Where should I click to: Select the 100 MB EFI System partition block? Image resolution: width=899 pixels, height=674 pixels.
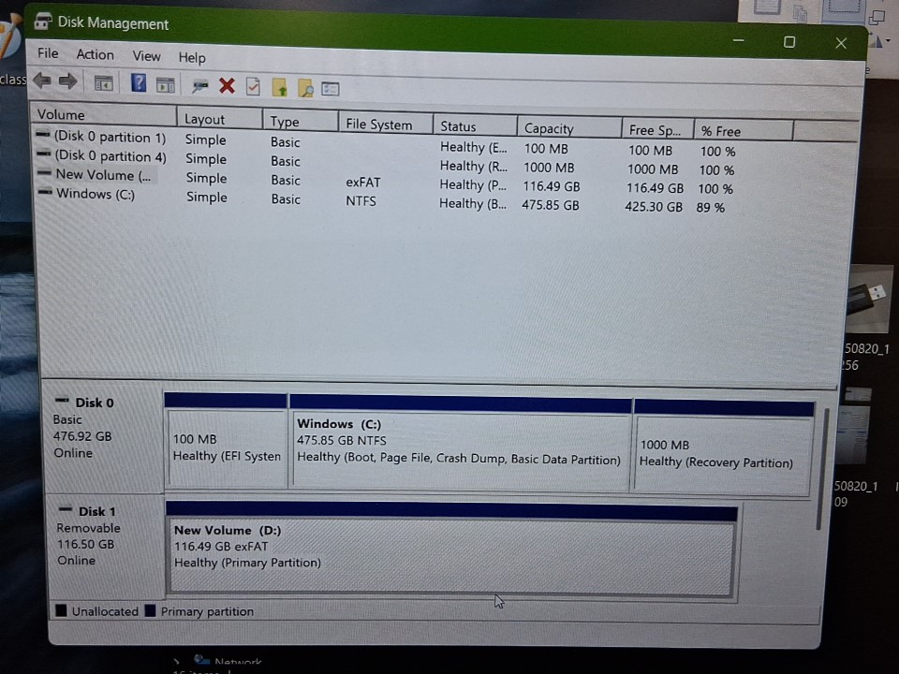(226, 440)
